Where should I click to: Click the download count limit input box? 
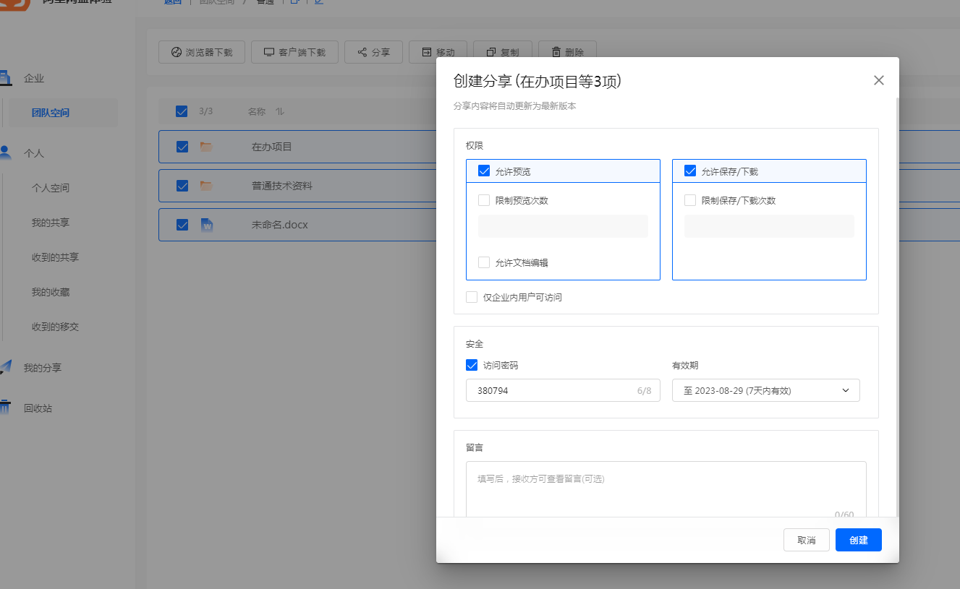click(769, 226)
